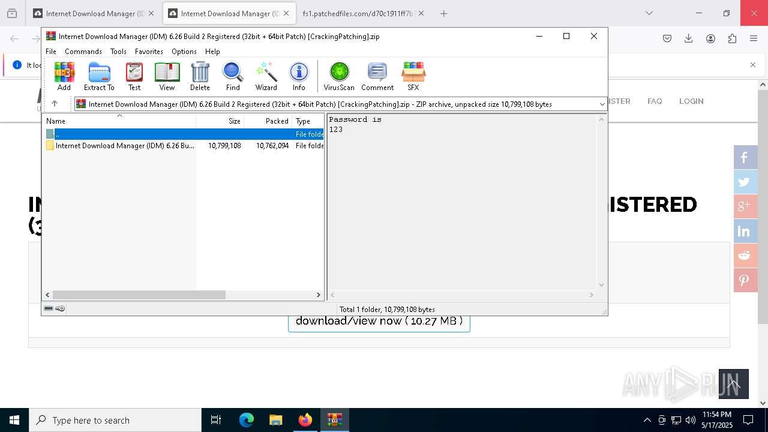
Task: Expand the archive path dropdown
Action: 602,104
